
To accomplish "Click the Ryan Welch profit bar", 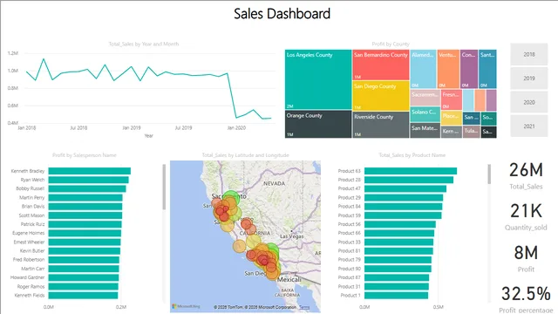I will point(88,180).
